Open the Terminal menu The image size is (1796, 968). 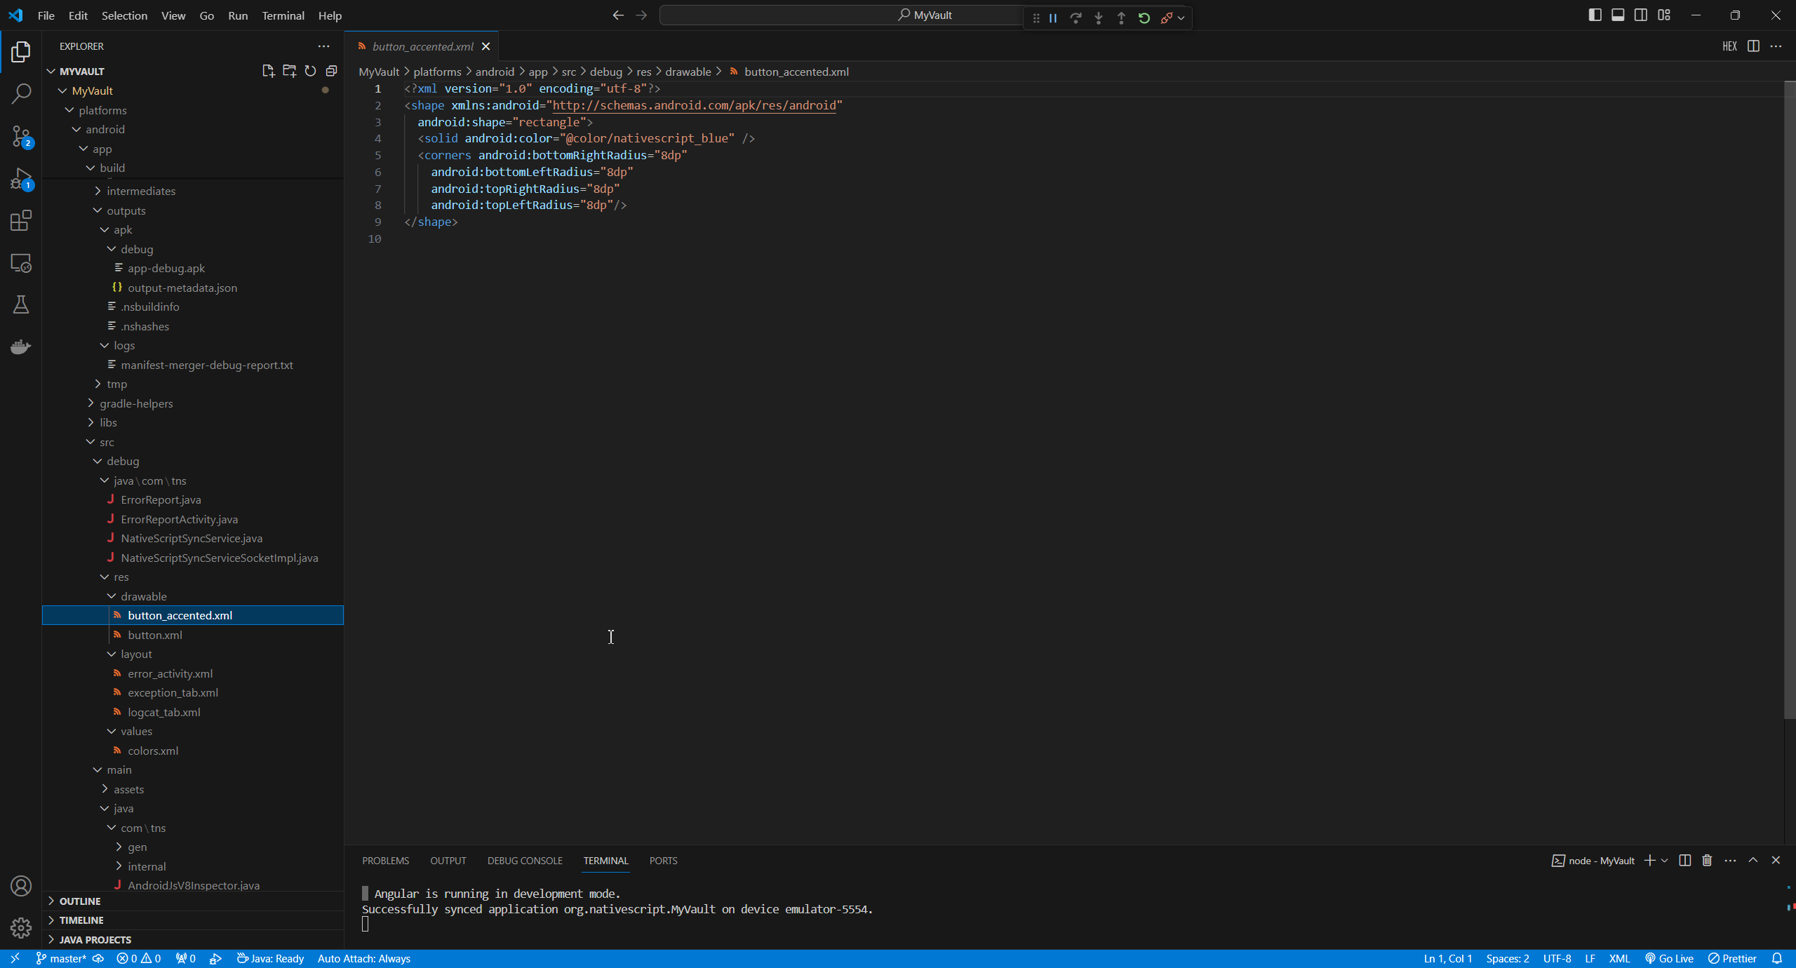(x=283, y=15)
